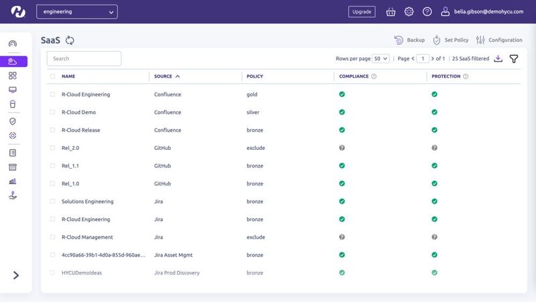Click the refresh icon next to SaaS title

pyautogui.click(x=70, y=40)
